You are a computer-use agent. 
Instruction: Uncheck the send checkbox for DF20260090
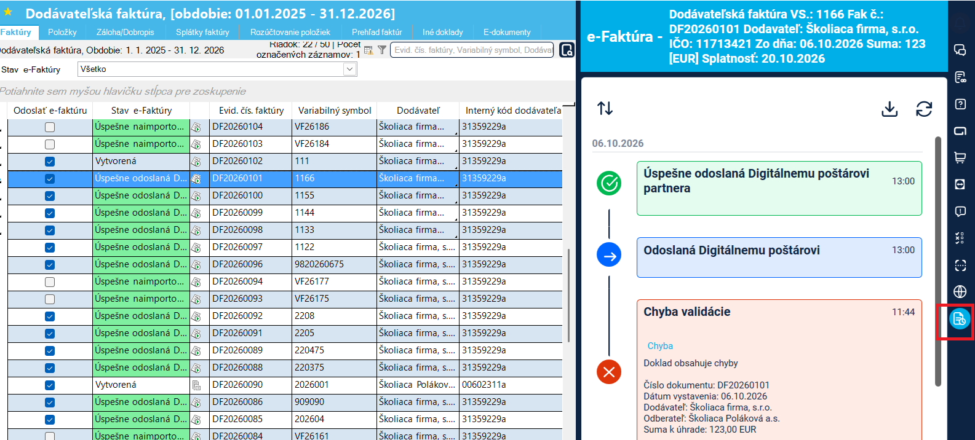(x=50, y=385)
